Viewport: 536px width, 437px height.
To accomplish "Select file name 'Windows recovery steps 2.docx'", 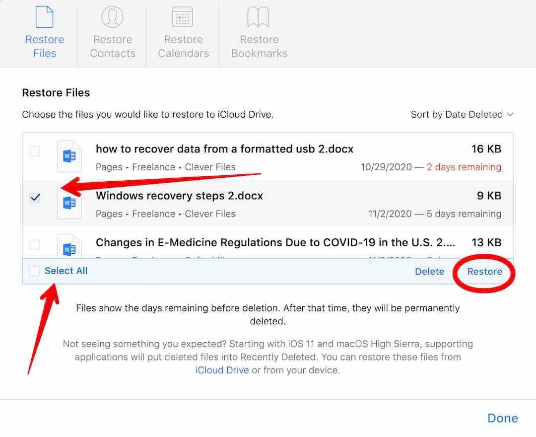I will click(180, 196).
